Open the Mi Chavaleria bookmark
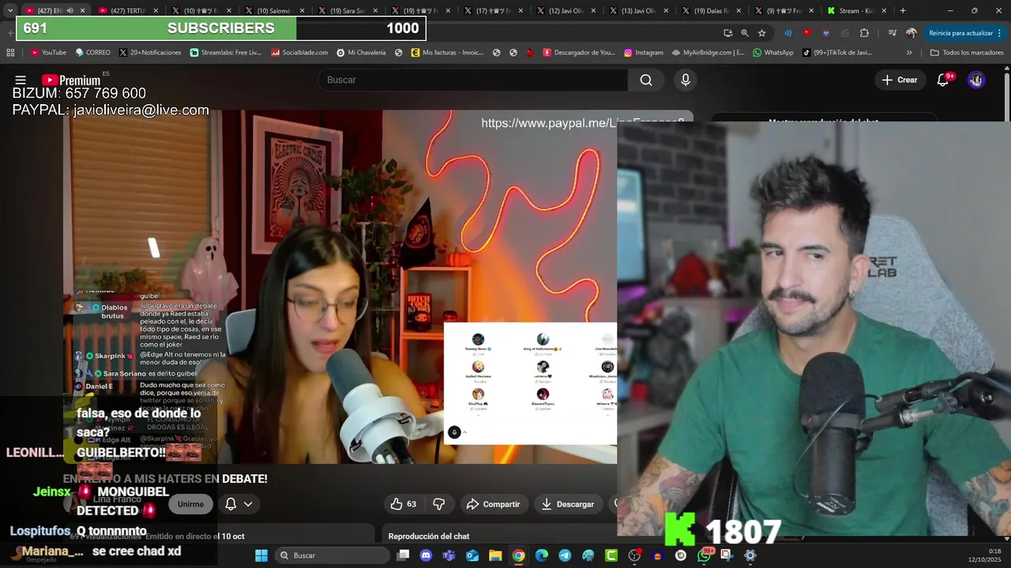This screenshot has width=1011, height=568. pos(361,53)
